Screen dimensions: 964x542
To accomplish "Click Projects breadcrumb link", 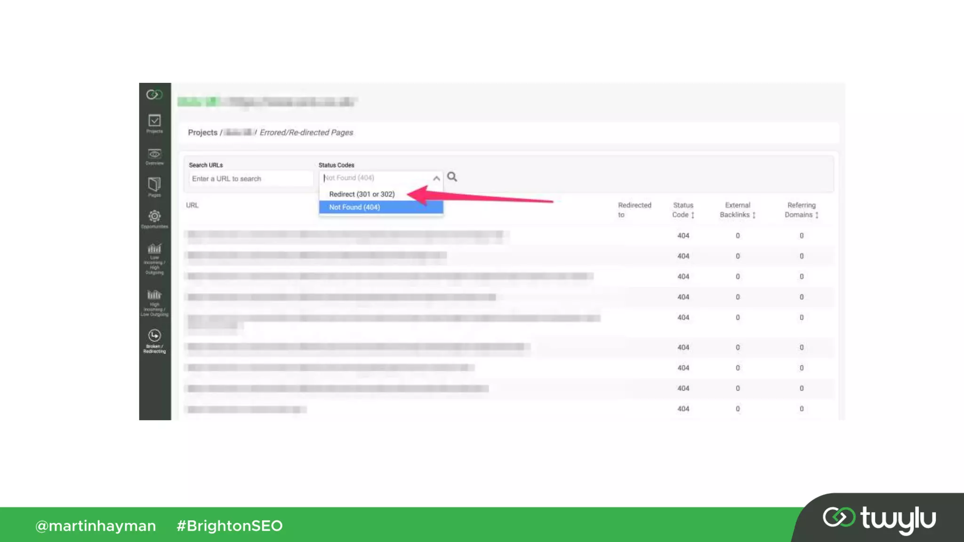I will click(x=202, y=133).
